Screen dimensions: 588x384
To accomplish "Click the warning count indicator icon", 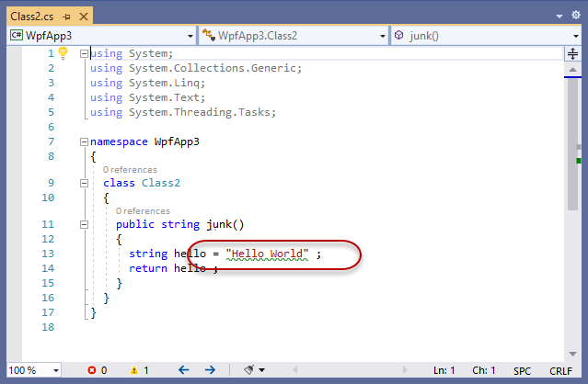I will coord(134,370).
